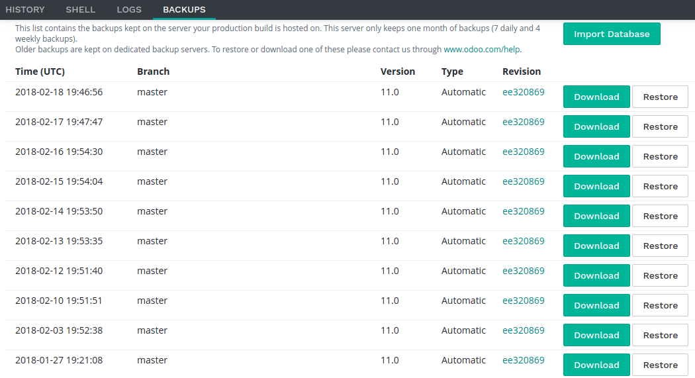Download the 2018-02-17 backup
The height and width of the screenshot is (378, 695).
point(596,126)
